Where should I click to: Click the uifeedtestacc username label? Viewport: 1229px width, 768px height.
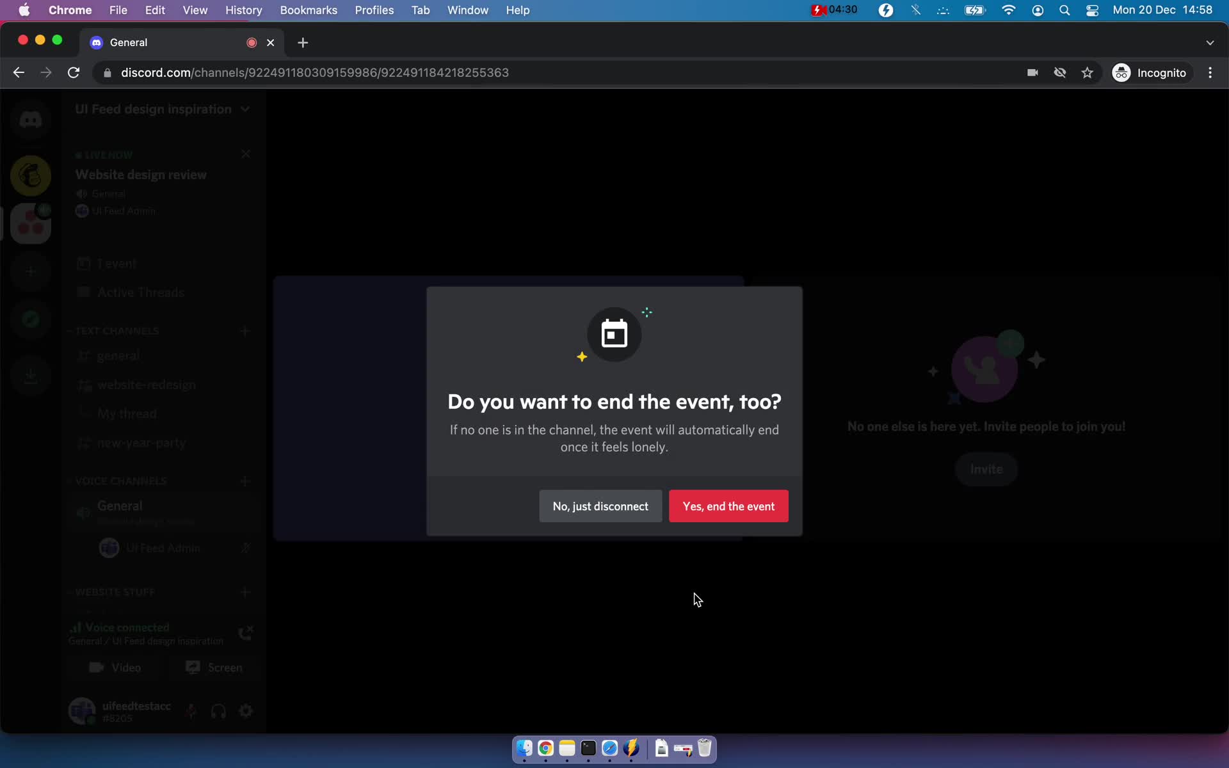(137, 704)
